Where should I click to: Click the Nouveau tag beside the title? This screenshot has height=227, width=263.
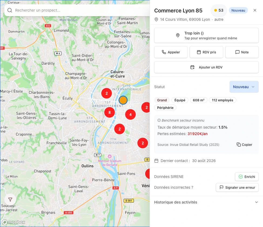pyautogui.click(x=238, y=11)
